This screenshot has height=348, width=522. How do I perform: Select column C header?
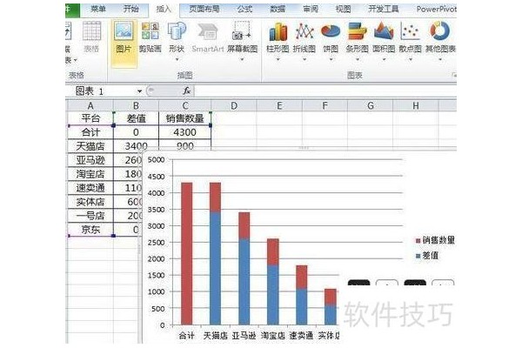point(185,106)
